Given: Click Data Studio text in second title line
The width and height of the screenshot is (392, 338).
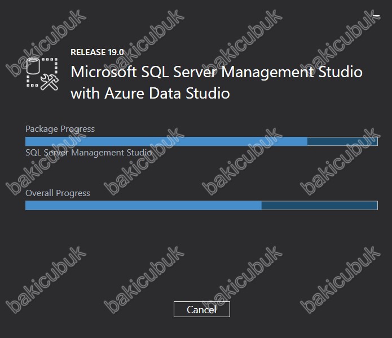Looking at the screenshot, I should click(x=190, y=94).
